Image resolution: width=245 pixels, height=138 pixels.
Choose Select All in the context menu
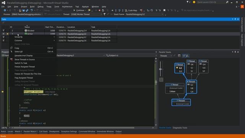(x=33, y=52)
